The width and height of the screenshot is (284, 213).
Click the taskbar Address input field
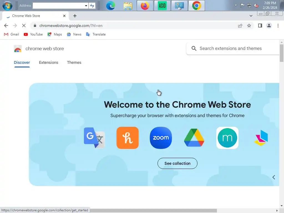click(x=58, y=6)
